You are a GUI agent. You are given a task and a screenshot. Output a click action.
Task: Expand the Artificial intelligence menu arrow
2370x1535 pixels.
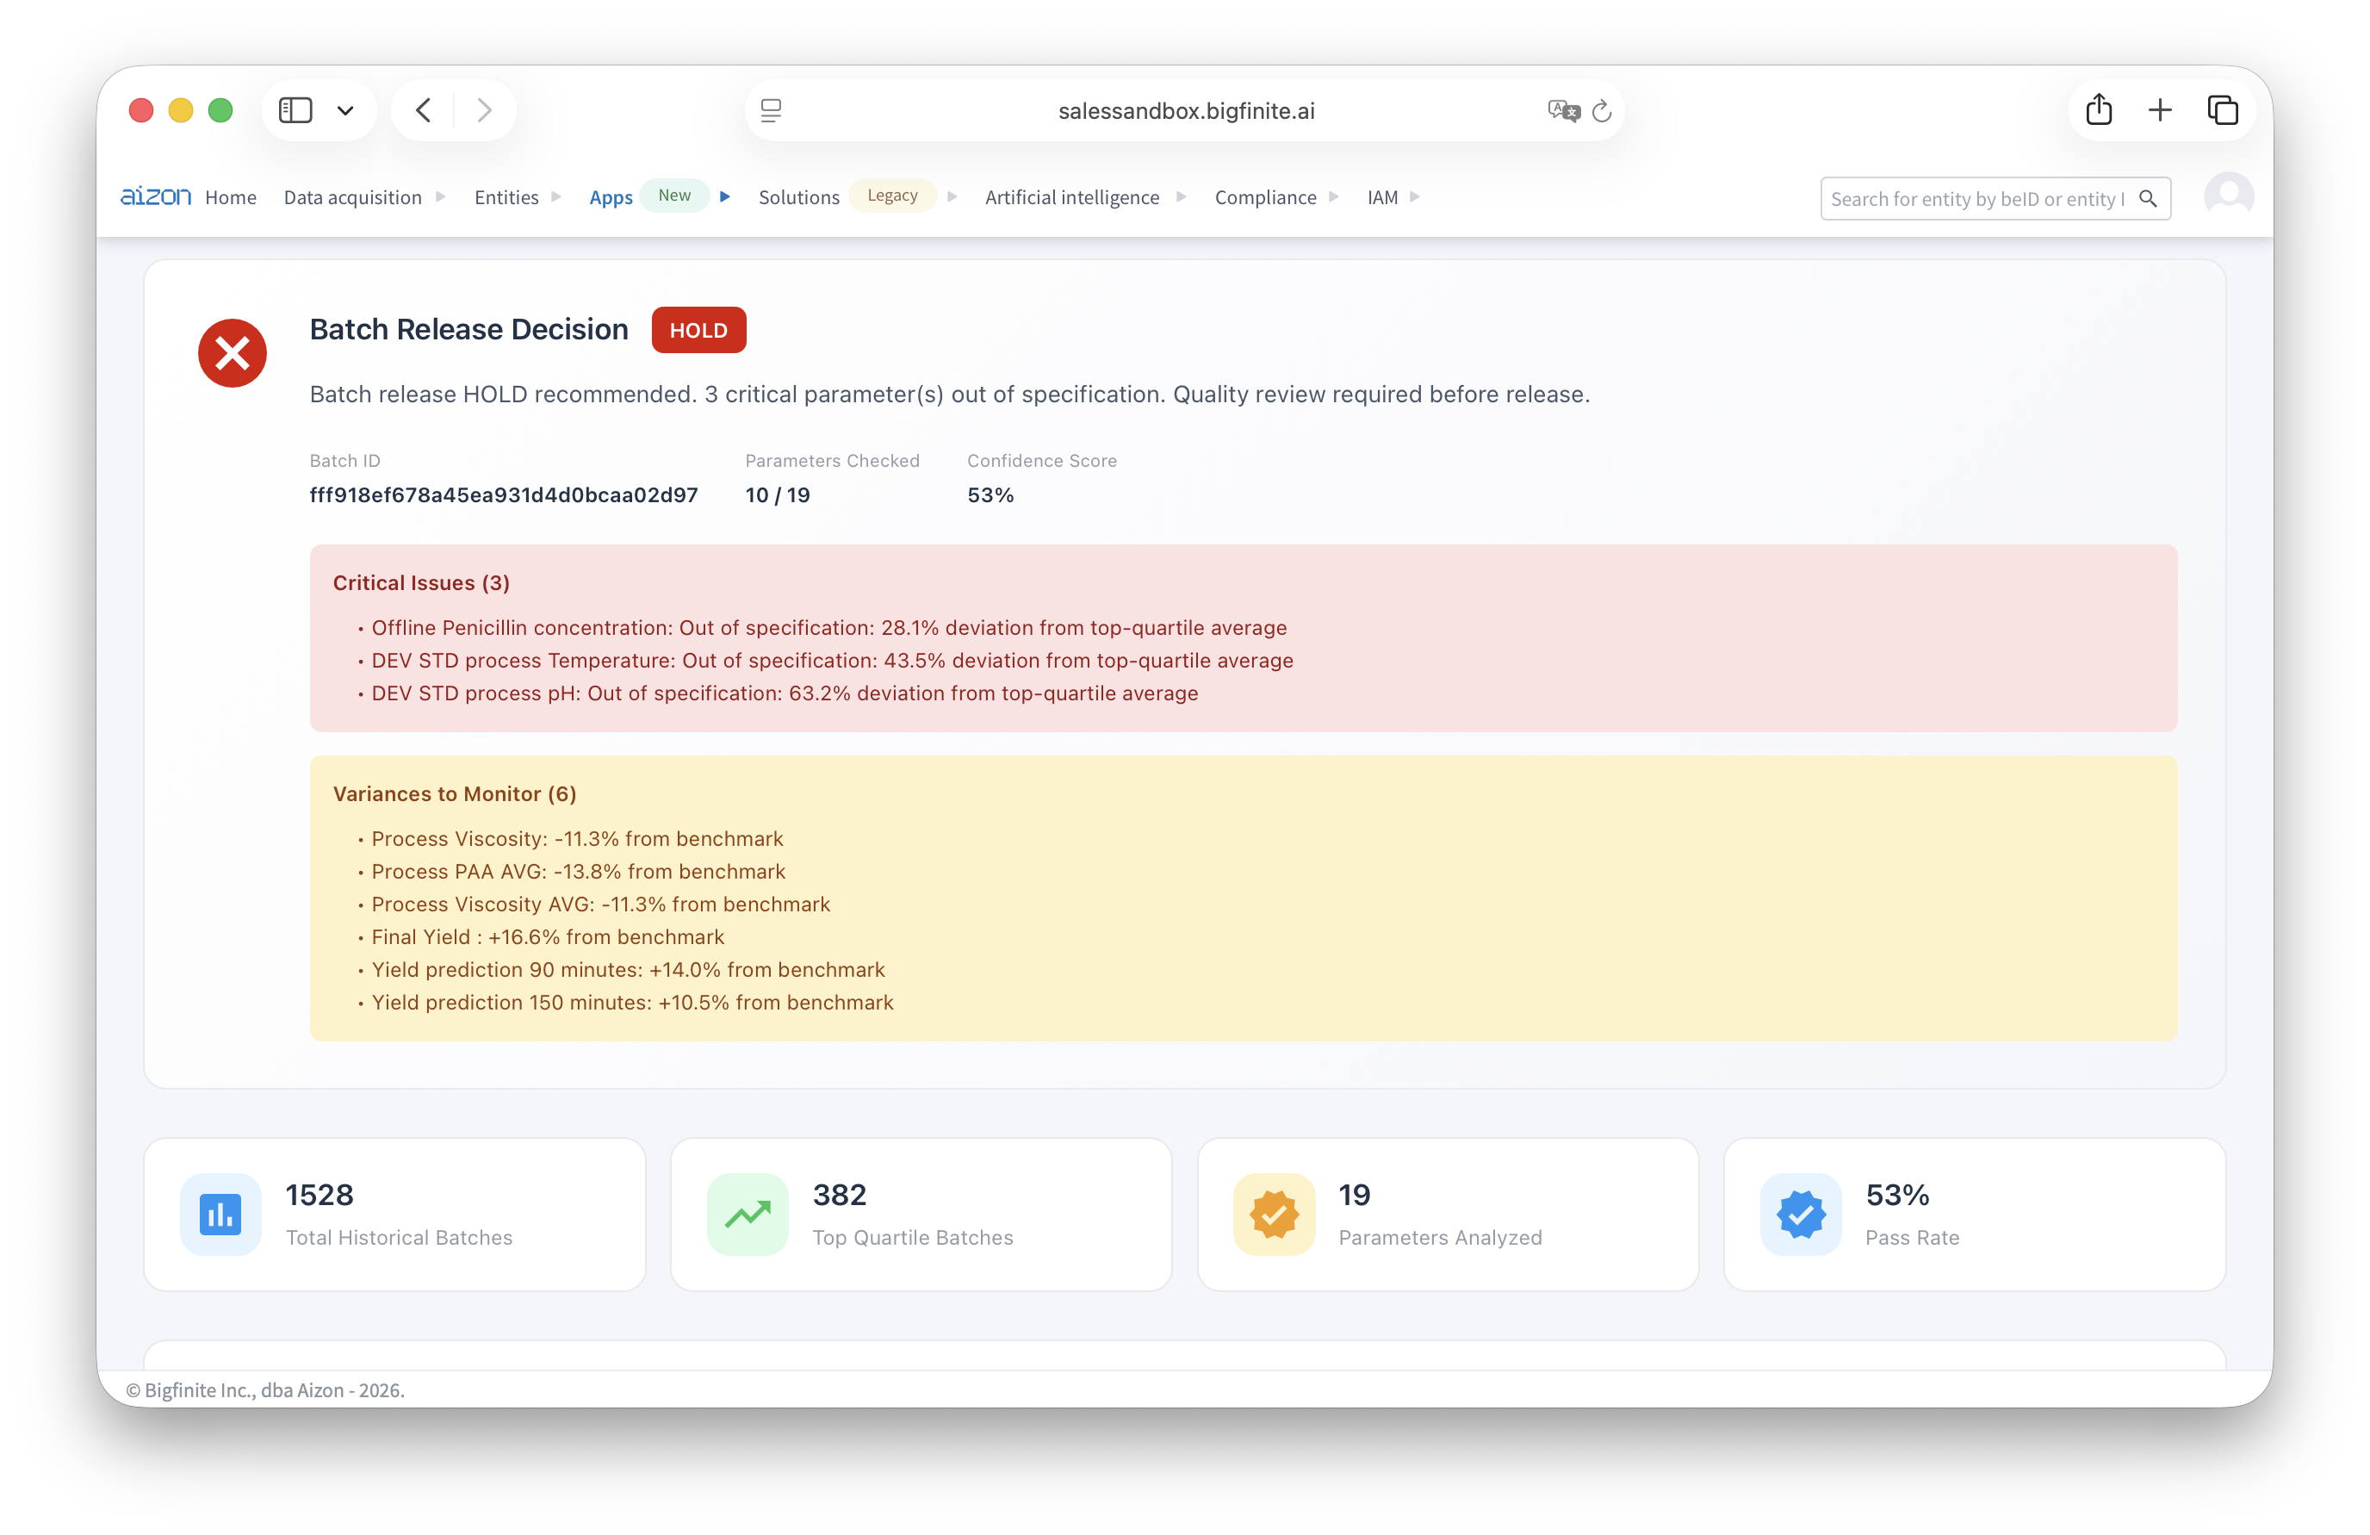1181,196
